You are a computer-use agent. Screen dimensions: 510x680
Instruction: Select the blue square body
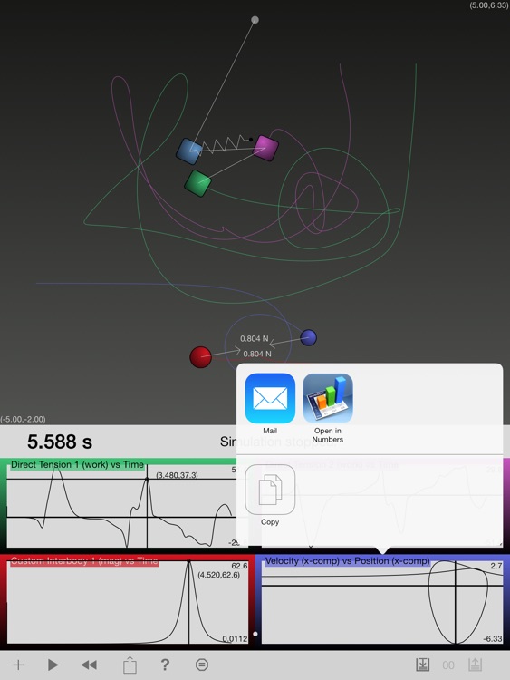tap(189, 151)
